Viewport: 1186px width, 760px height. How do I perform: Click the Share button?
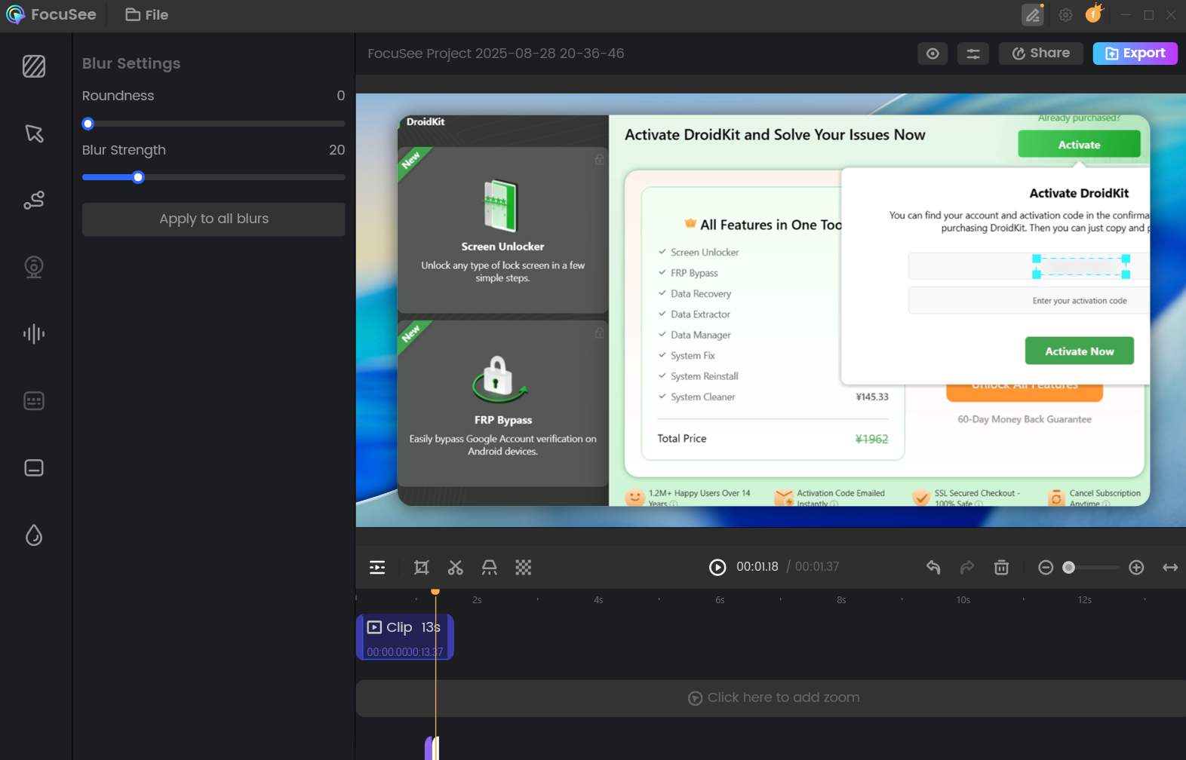pyautogui.click(x=1041, y=53)
